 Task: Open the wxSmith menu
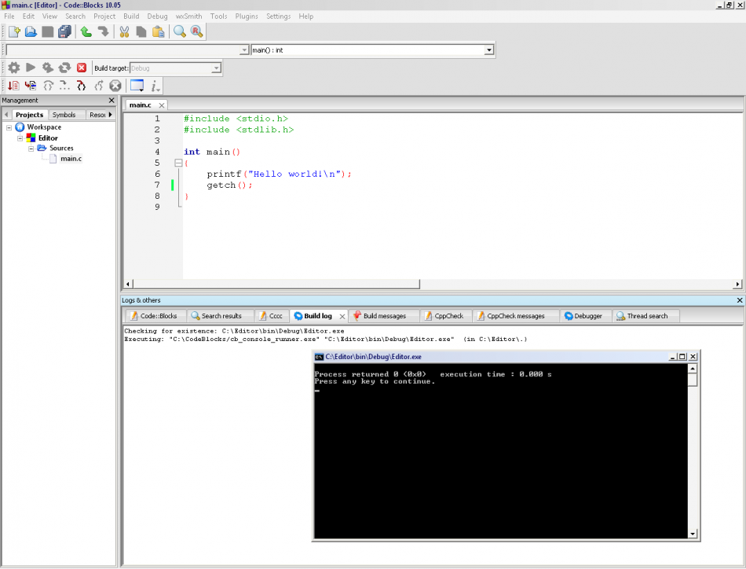point(189,17)
